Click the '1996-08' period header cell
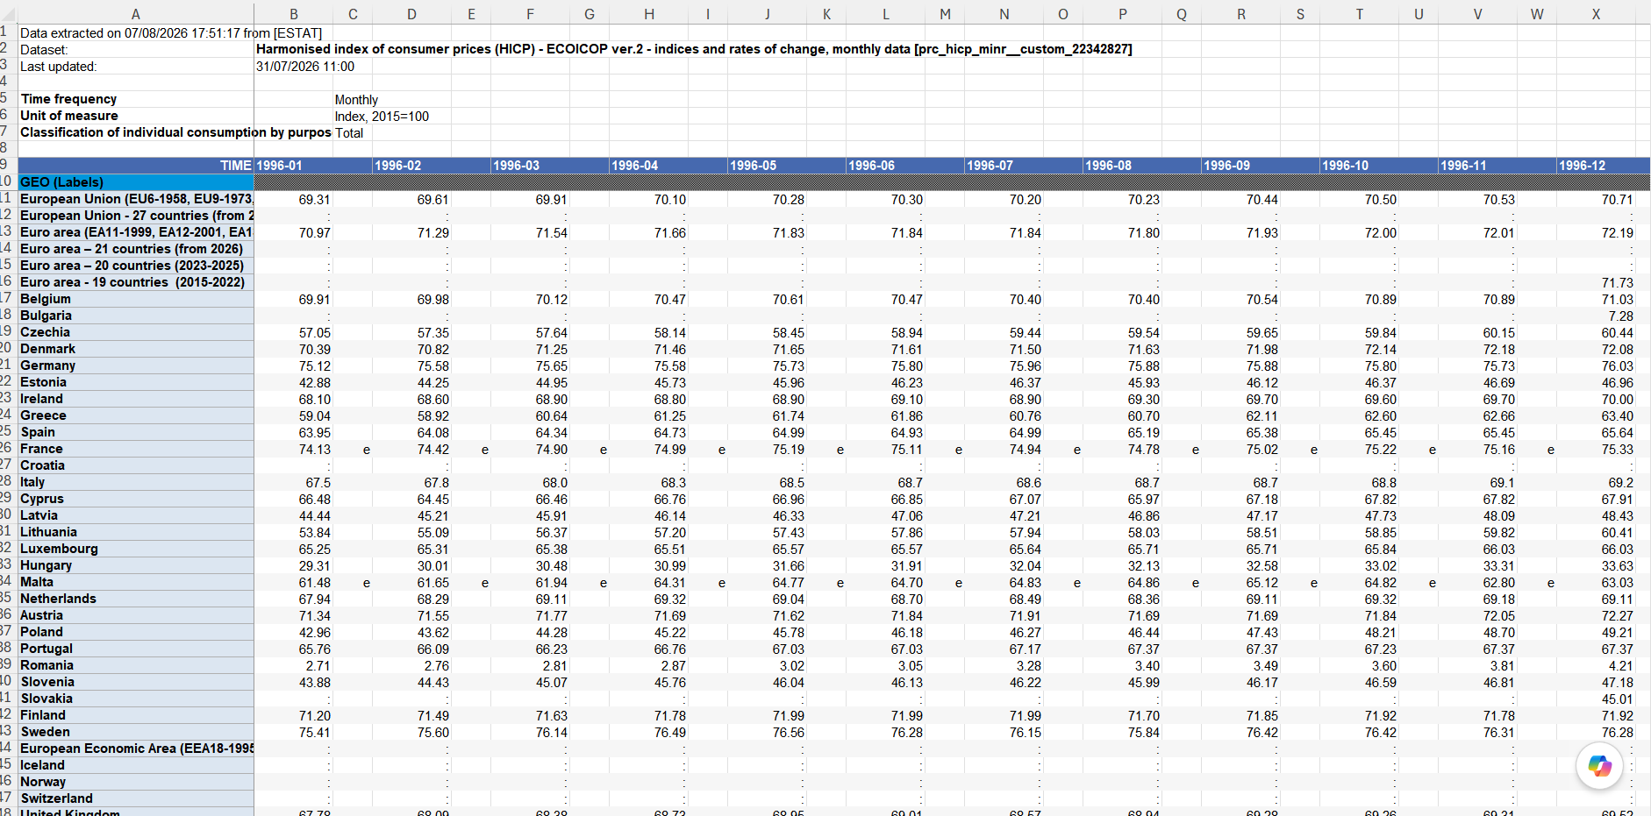 coord(1123,166)
